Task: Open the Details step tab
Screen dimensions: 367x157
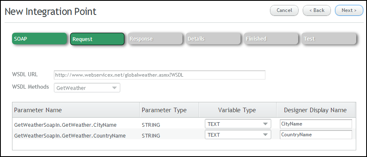Action: click(213, 39)
